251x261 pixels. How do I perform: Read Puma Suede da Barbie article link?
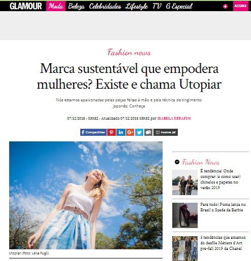pos(223,207)
